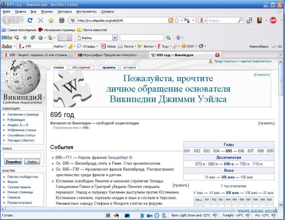Image resolution: width=285 pixels, height=220 pixels.
Task: Open VIII век link in Века box
Action: click(x=247, y=177)
